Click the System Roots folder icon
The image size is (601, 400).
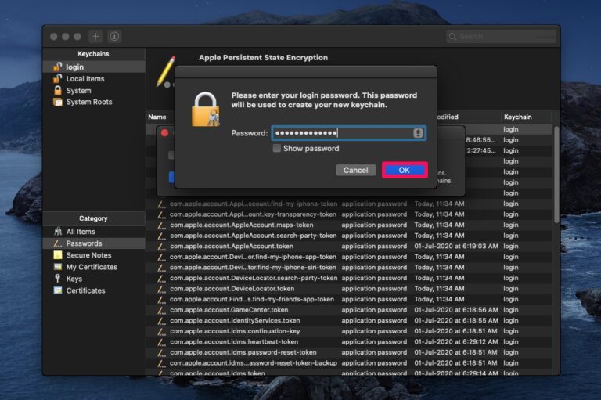57,102
